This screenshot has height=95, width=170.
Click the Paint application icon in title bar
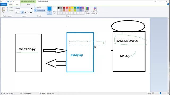pos(1,1)
